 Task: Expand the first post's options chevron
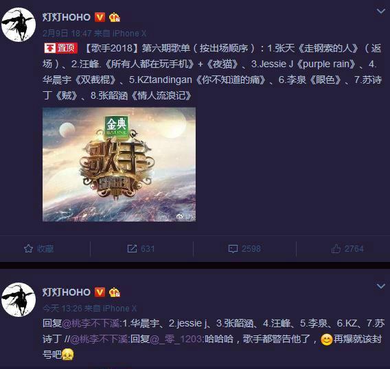coord(381,11)
